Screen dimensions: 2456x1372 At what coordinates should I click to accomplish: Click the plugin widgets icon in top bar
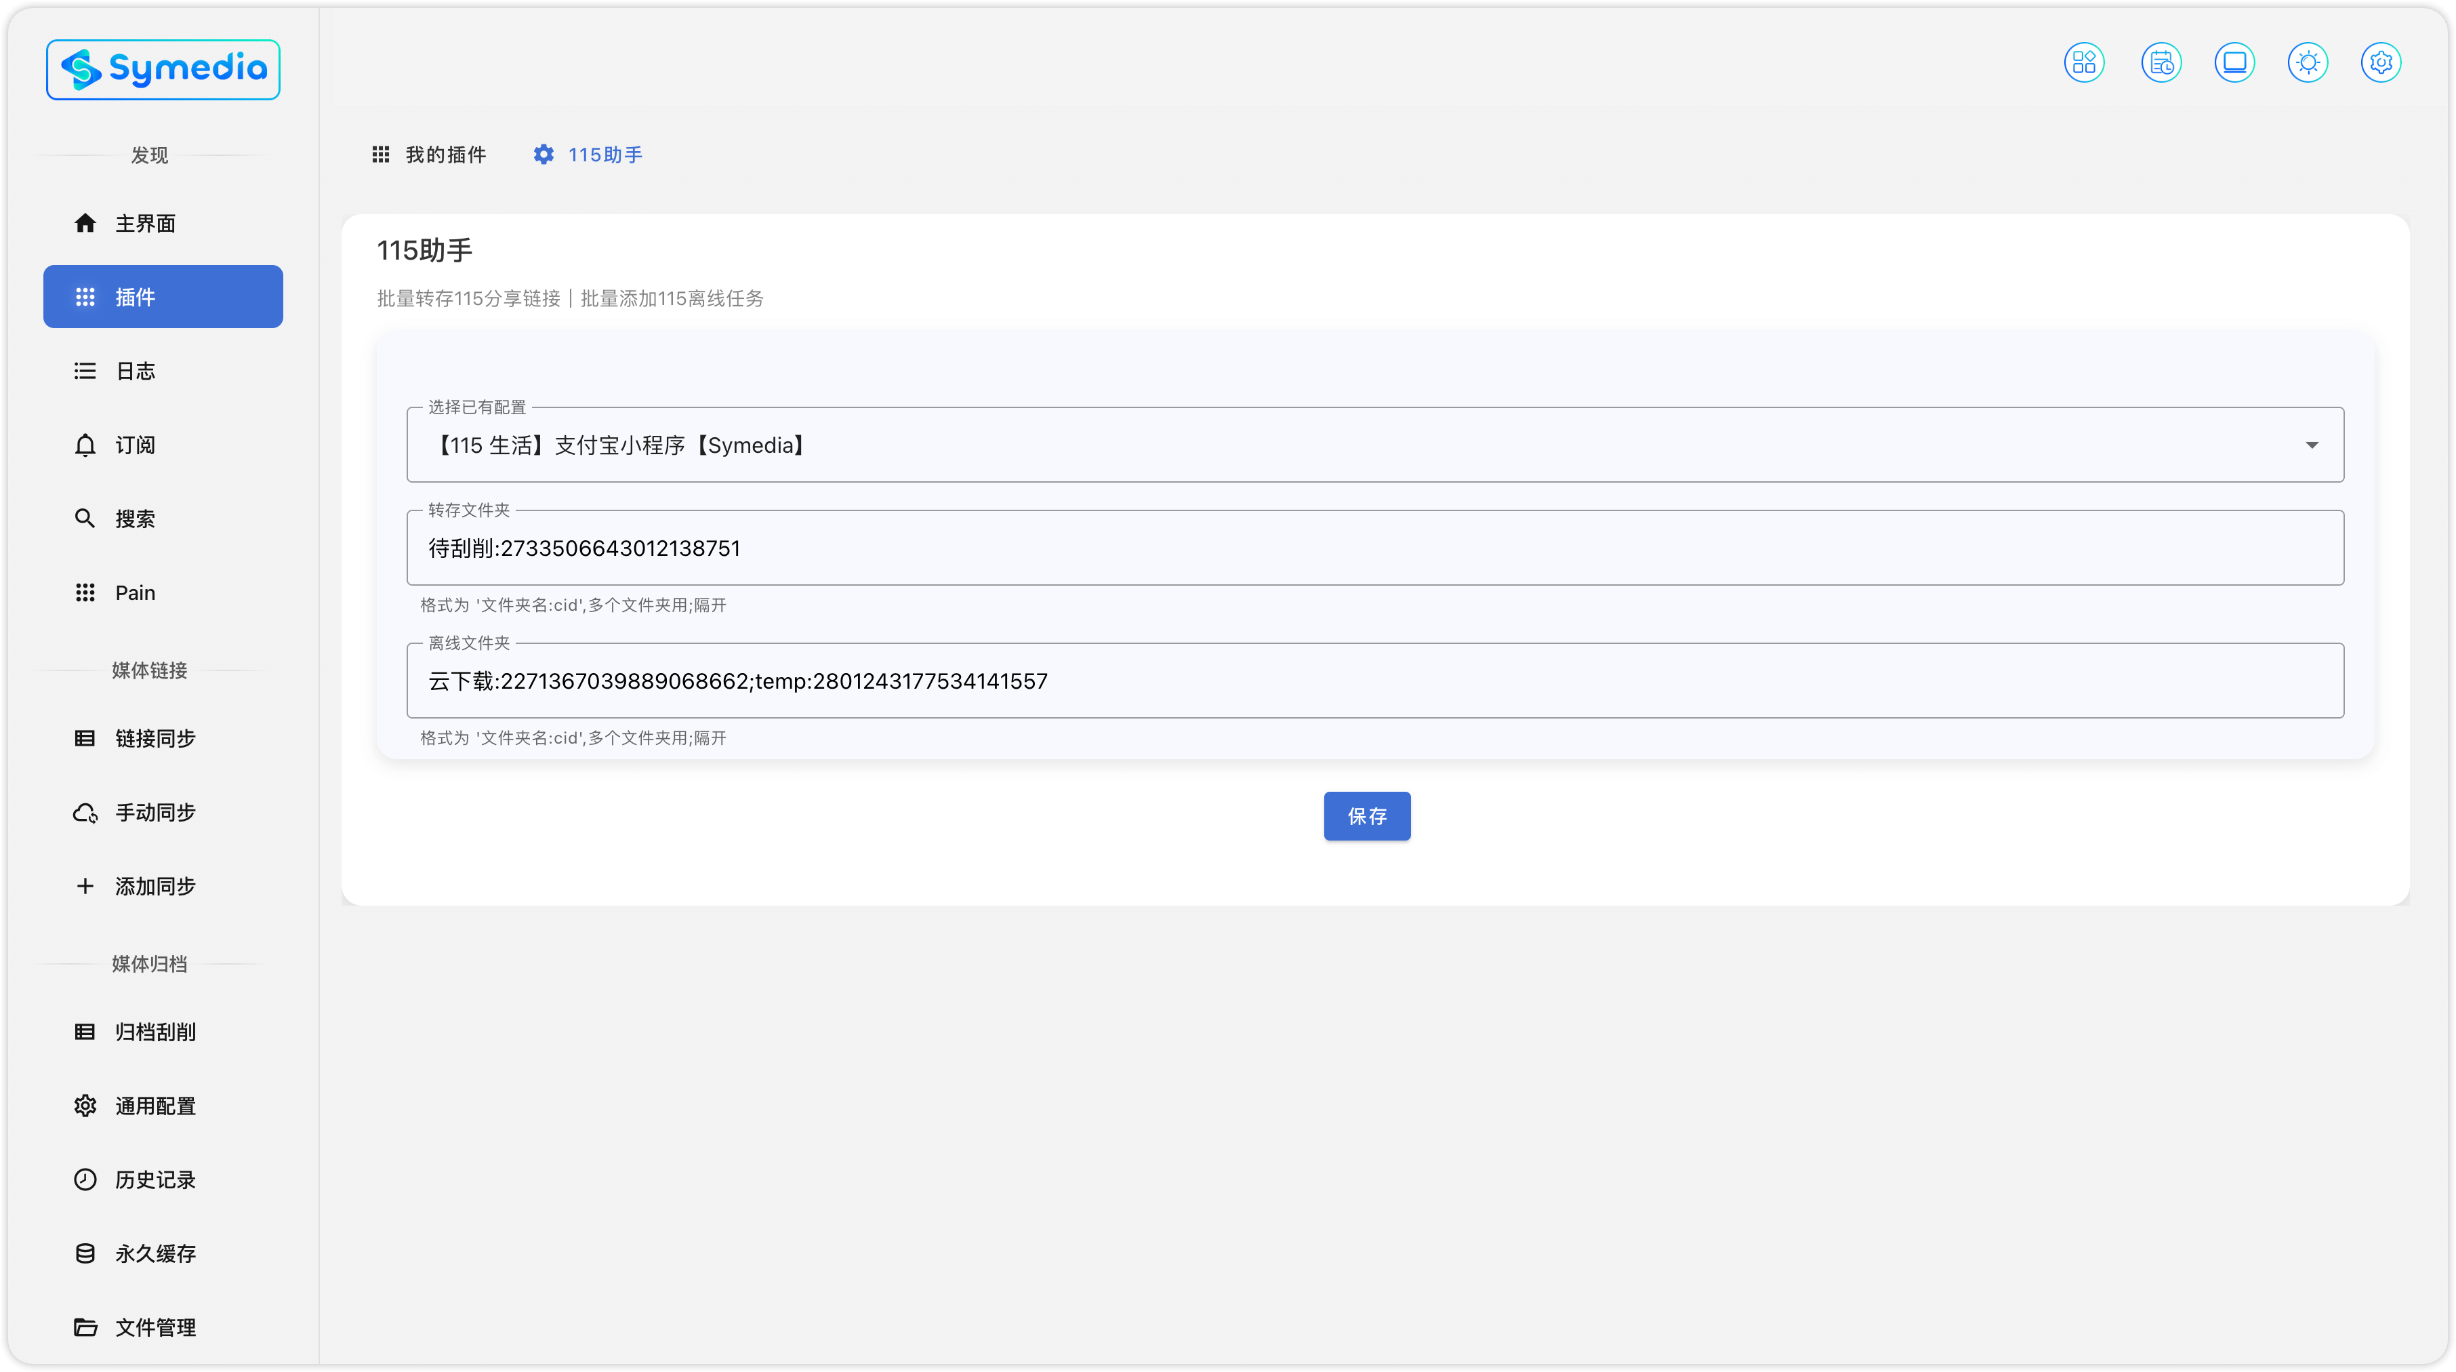(x=2083, y=63)
